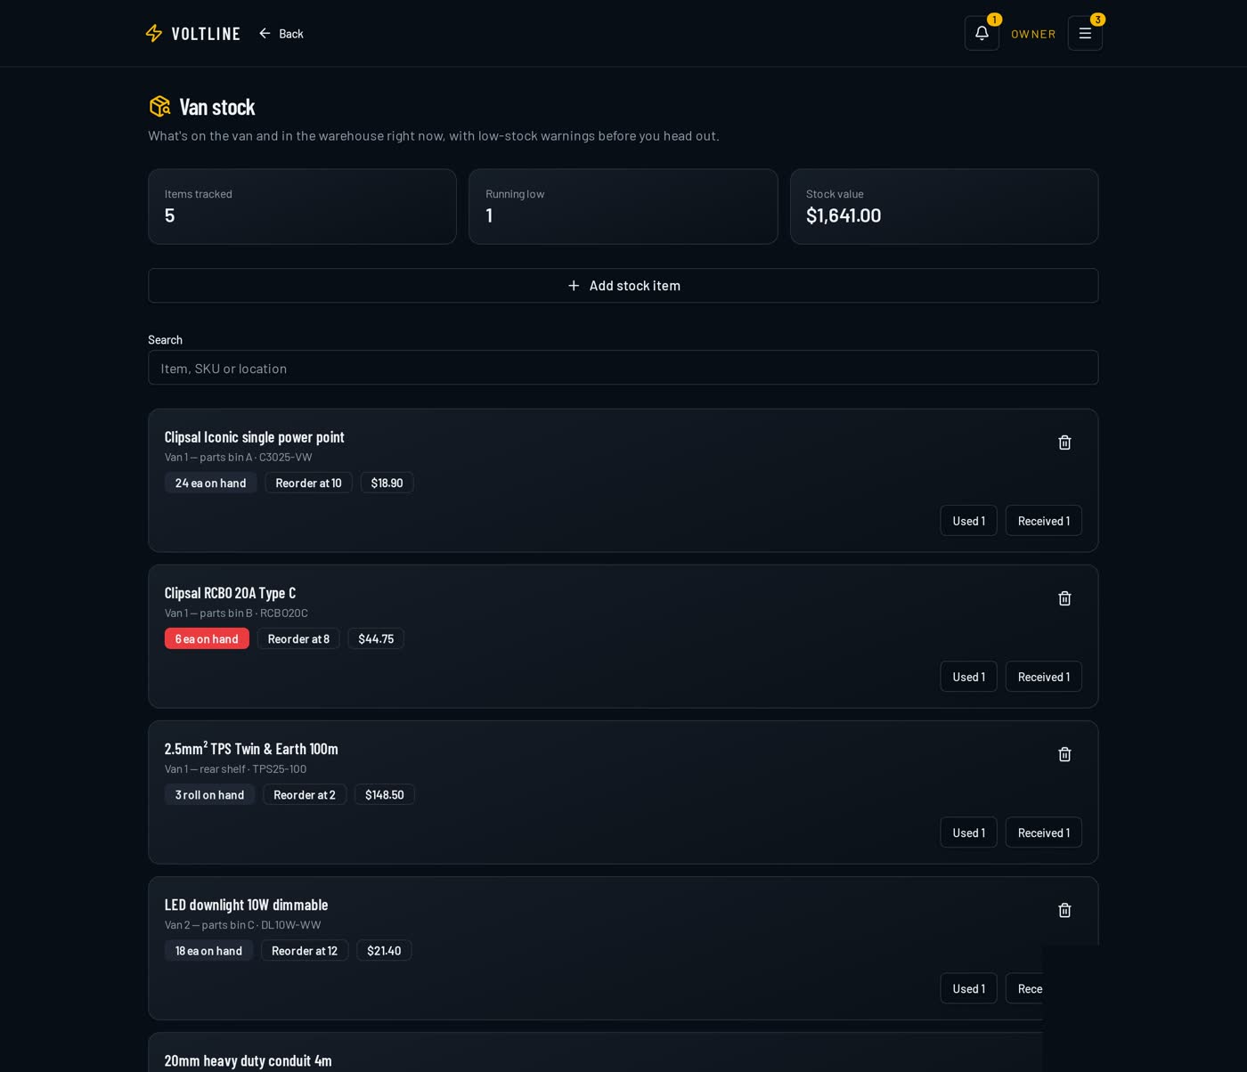This screenshot has height=1072, width=1247.
Task: Delete LED downlight 10W dimmable
Action: point(1064,910)
